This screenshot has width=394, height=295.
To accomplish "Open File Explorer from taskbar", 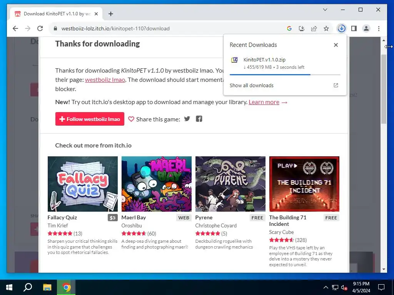I will pyautogui.click(x=47, y=287).
